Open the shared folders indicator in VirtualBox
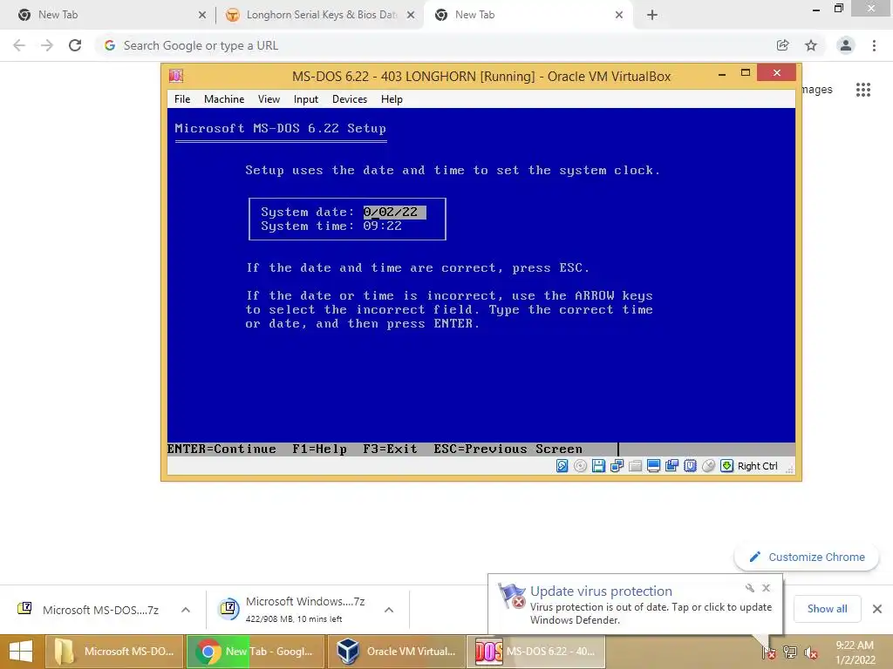The height and width of the screenshot is (669, 893). tap(635, 466)
